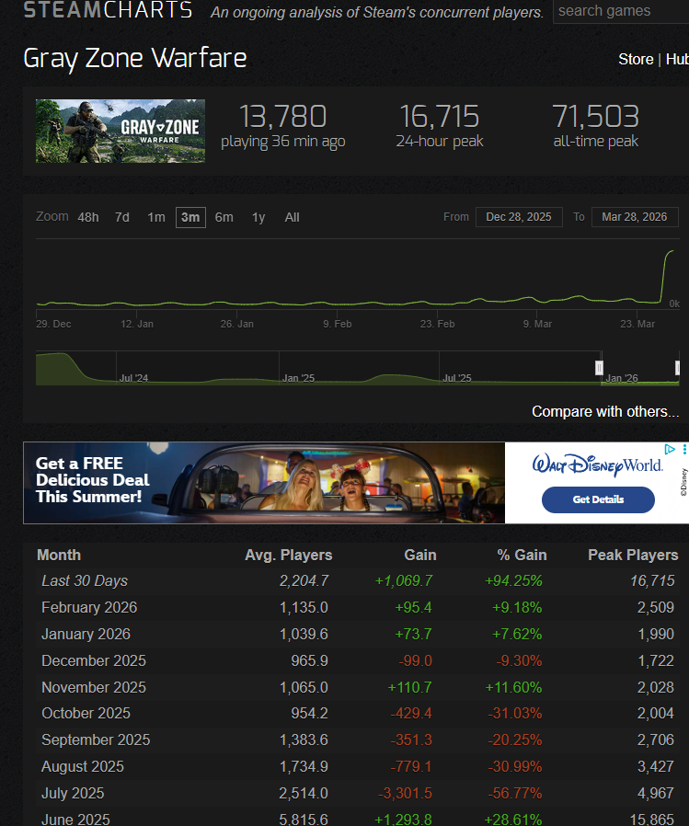Image resolution: width=689 pixels, height=826 pixels.
Task: Open the ad options three-dot icon
Action: (x=683, y=450)
